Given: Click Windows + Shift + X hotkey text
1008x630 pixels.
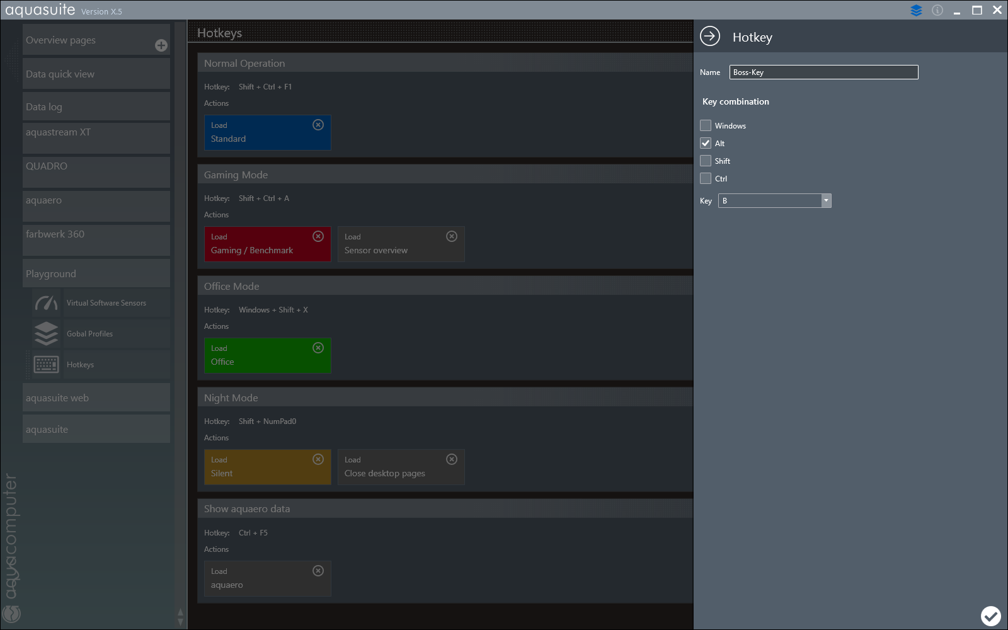Looking at the screenshot, I should pyautogui.click(x=273, y=310).
